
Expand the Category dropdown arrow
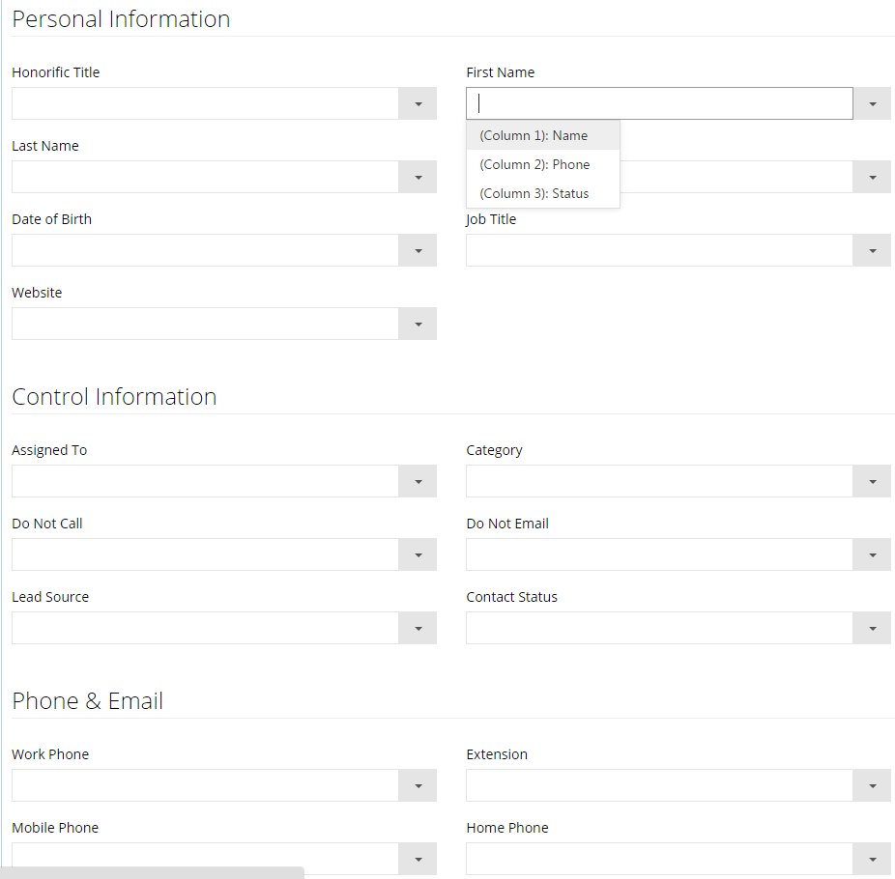click(872, 481)
